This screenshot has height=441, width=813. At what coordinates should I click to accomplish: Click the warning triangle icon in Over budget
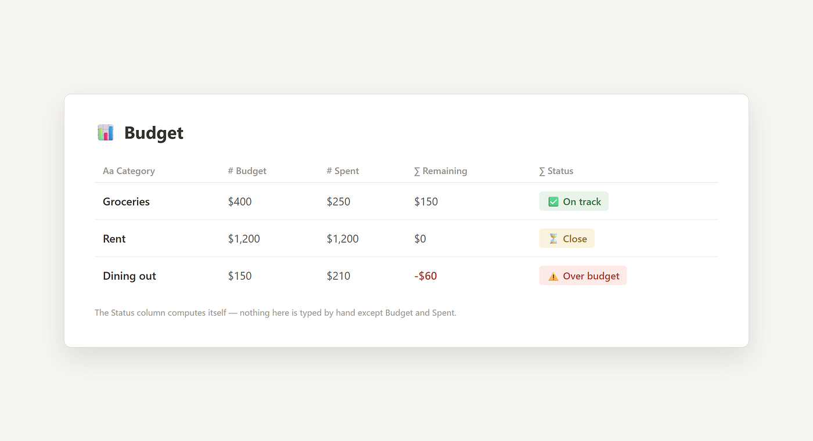553,276
